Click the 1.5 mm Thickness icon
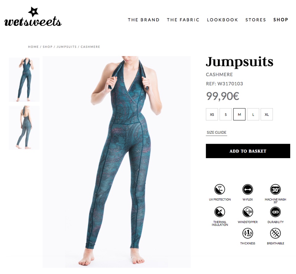Image resolution: width=296 pixels, height=274 pixels. 248,233
